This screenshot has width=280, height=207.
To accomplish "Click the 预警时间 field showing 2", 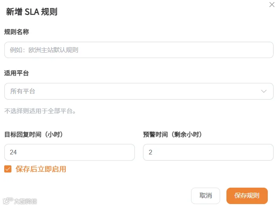I will (x=208, y=152).
